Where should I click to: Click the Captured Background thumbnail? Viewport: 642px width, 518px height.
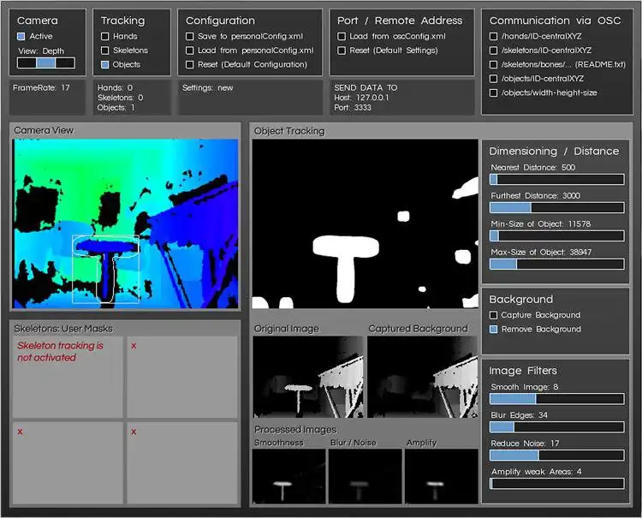pyautogui.click(x=423, y=377)
